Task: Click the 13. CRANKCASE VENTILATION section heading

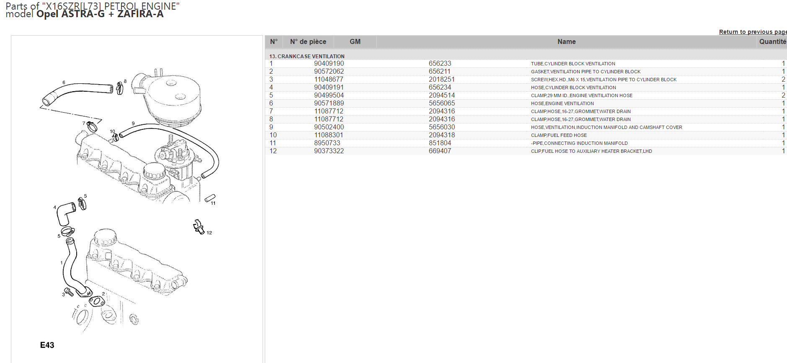Action: point(307,56)
